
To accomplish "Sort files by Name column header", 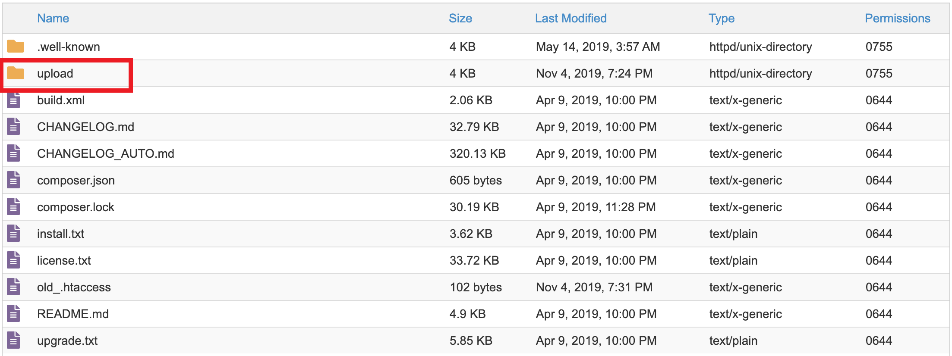I will [x=53, y=18].
